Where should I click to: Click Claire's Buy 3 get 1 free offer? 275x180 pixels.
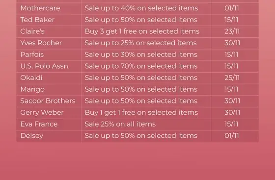point(142,31)
